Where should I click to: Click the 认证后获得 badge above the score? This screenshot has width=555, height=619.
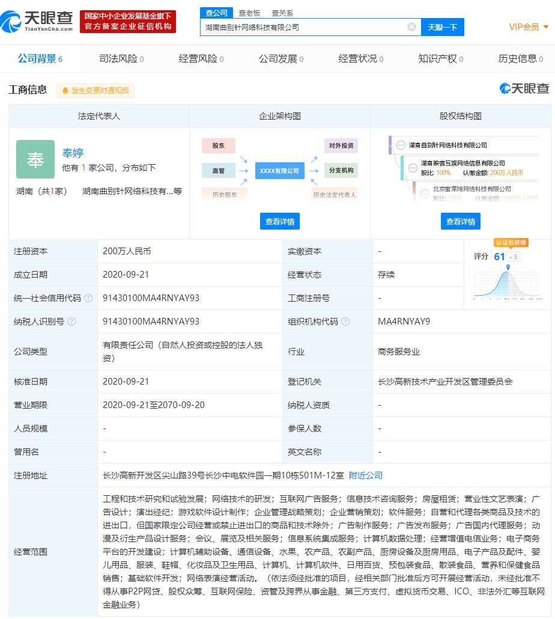(x=511, y=242)
